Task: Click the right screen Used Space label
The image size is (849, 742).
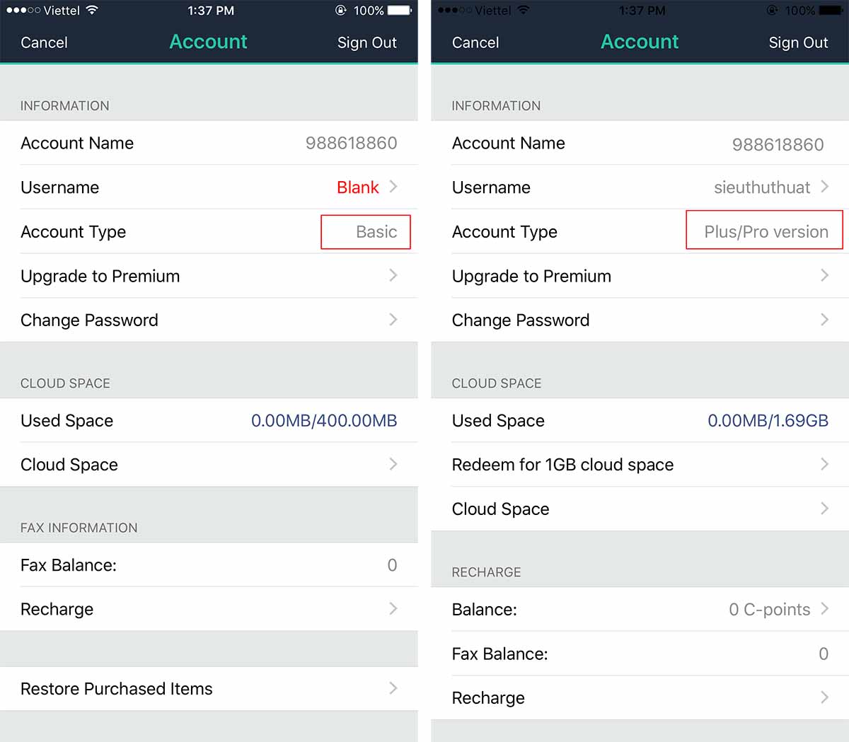Action: [498, 421]
